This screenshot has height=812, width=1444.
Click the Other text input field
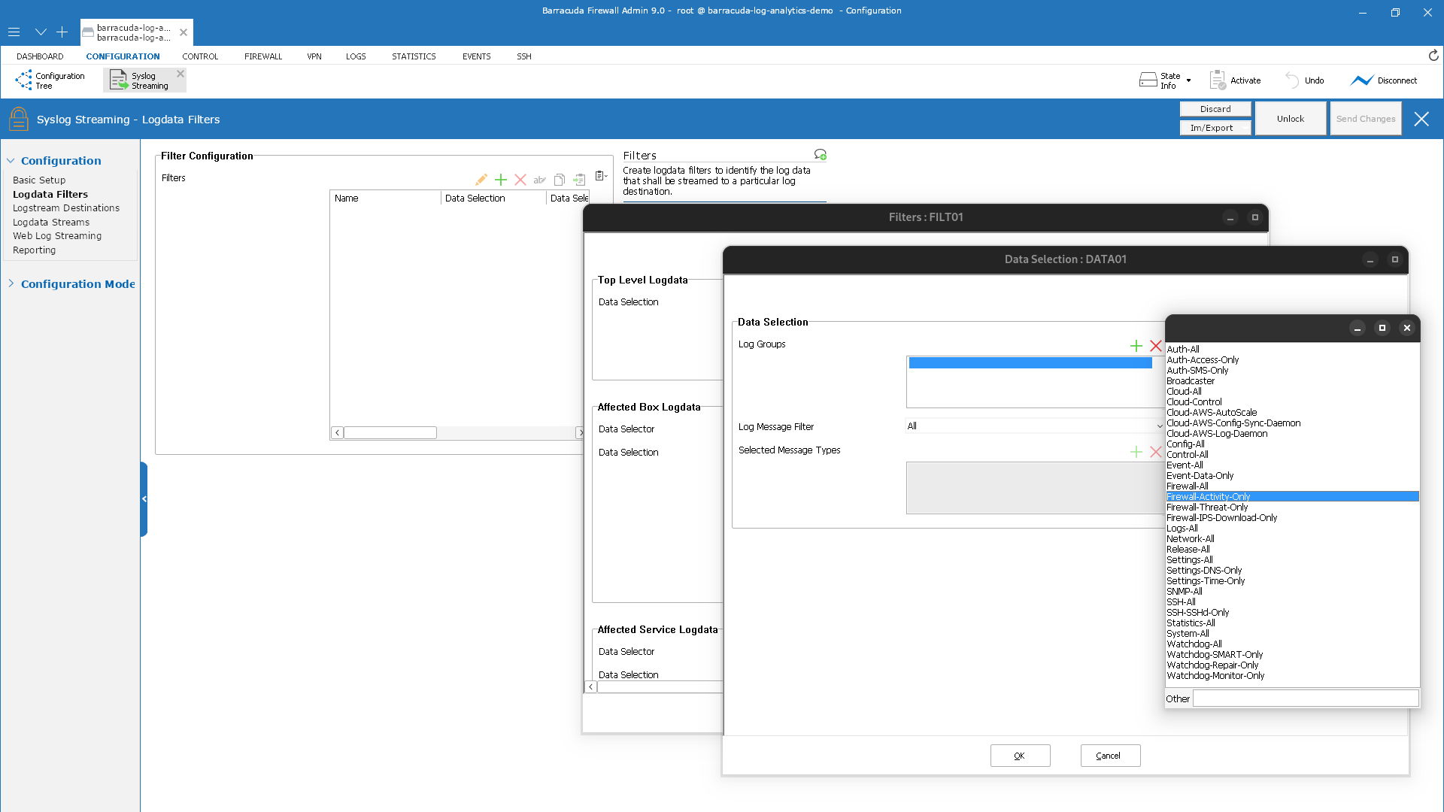click(1306, 698)
